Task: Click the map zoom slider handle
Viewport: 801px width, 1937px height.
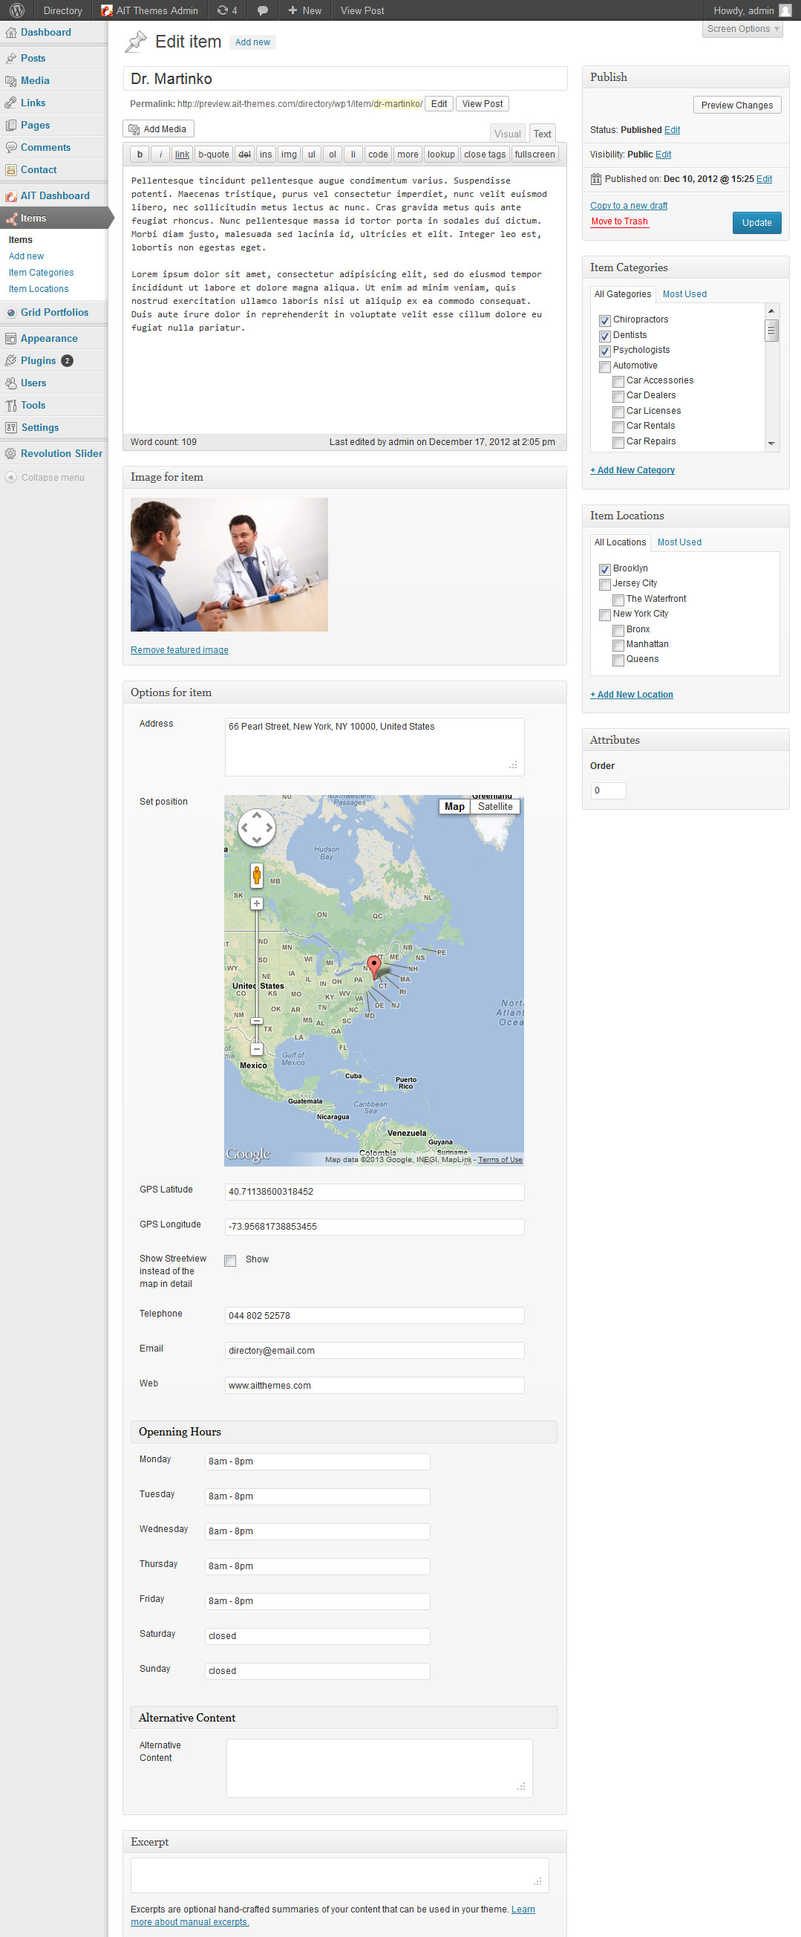Action: [x=256, y=1020]
